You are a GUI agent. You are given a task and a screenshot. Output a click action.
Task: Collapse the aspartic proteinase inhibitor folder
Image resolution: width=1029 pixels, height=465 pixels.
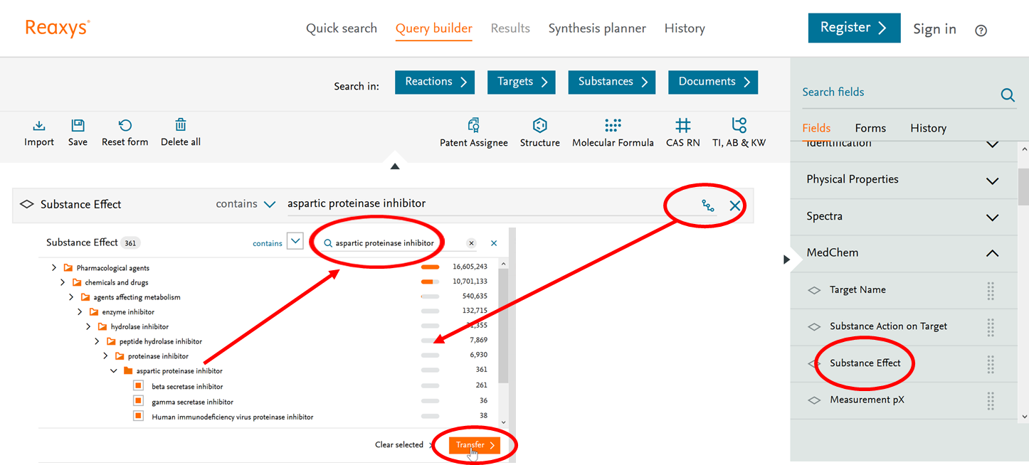pyautogui.click(x=114, y=371)
